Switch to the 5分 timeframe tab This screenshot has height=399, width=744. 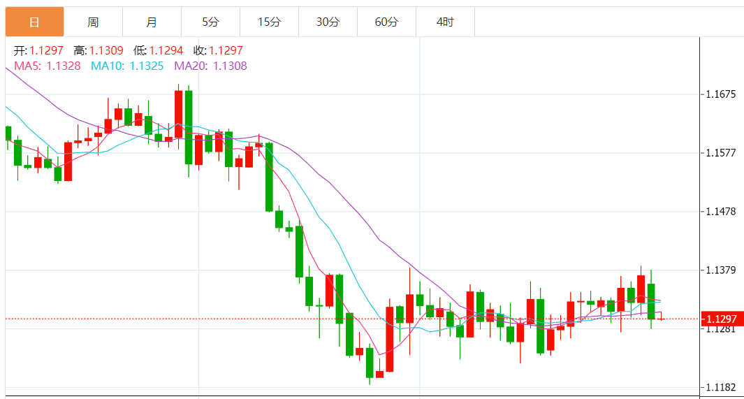(x=210, y=22)
